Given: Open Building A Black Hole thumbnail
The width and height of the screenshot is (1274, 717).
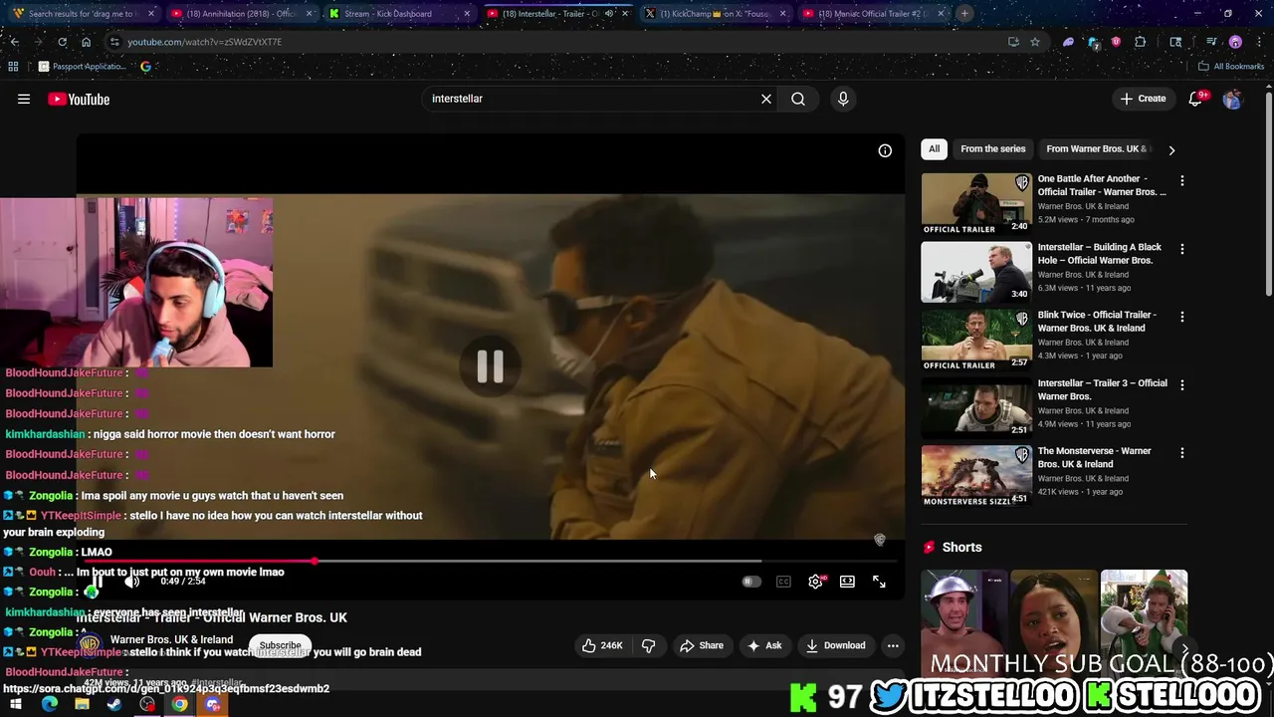Looking at the screenshot, I should pyautogui.click(x=976, y=272).
